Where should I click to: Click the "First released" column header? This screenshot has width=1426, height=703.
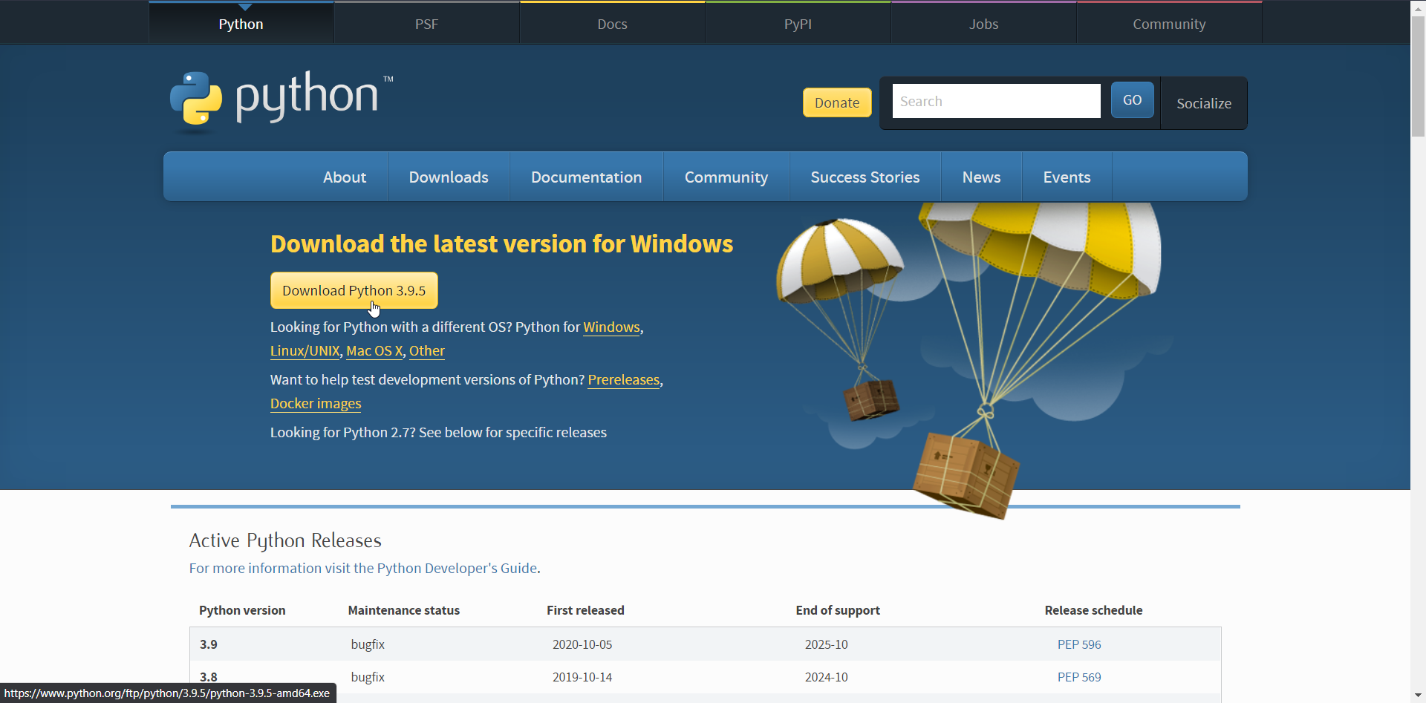coord(585,610)
